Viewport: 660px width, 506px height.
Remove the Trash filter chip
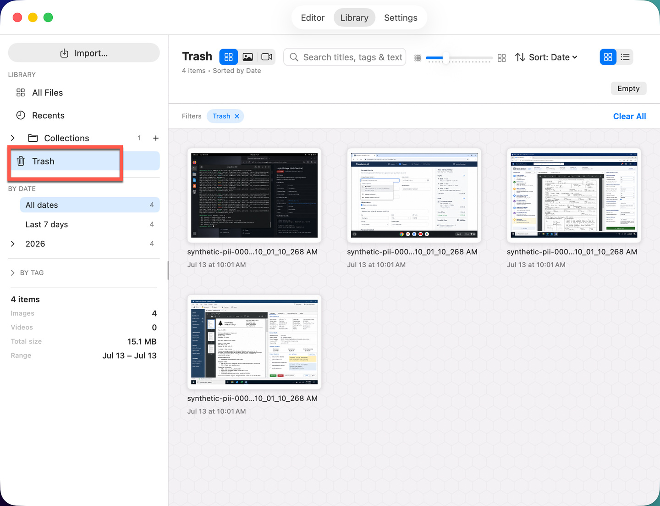(237, 117)
